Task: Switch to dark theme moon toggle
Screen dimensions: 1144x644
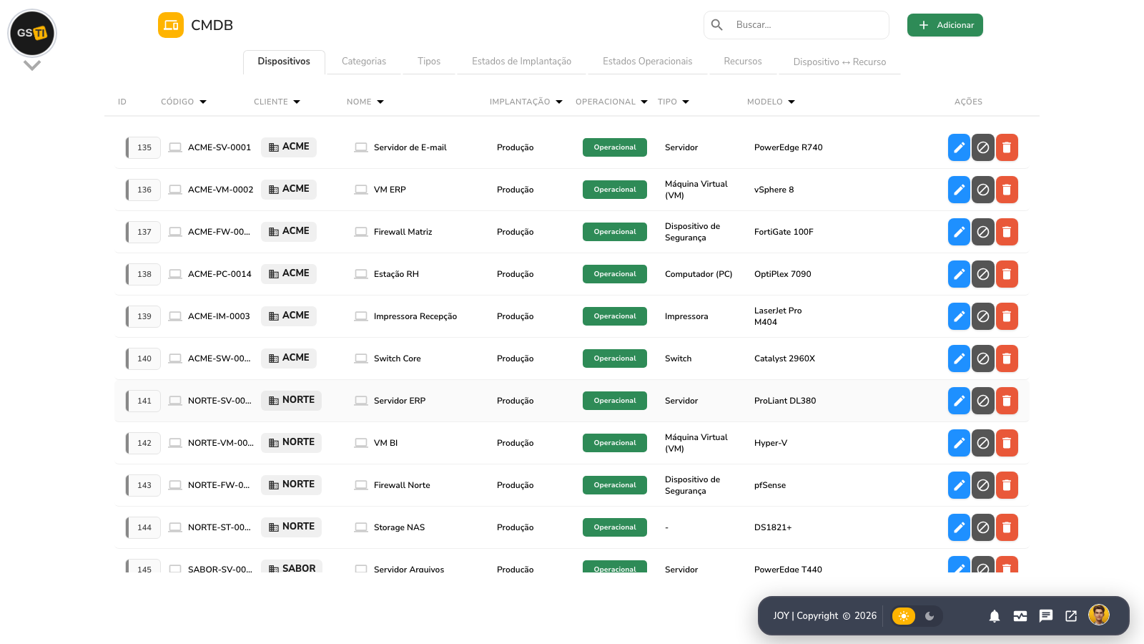Action: (929, 616)
